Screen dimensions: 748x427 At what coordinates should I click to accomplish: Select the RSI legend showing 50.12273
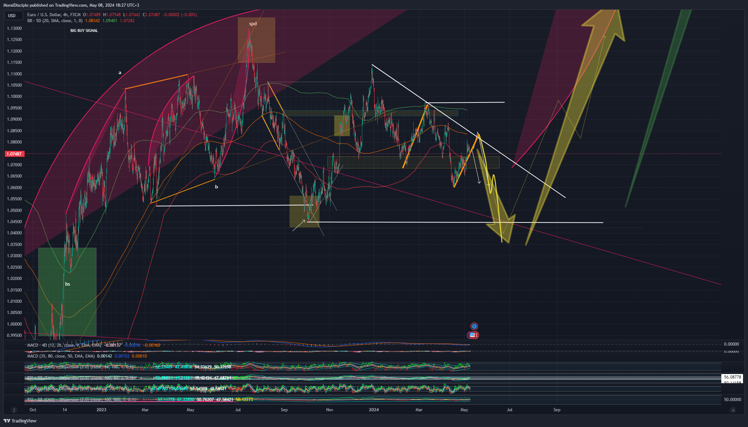(140, 400)
